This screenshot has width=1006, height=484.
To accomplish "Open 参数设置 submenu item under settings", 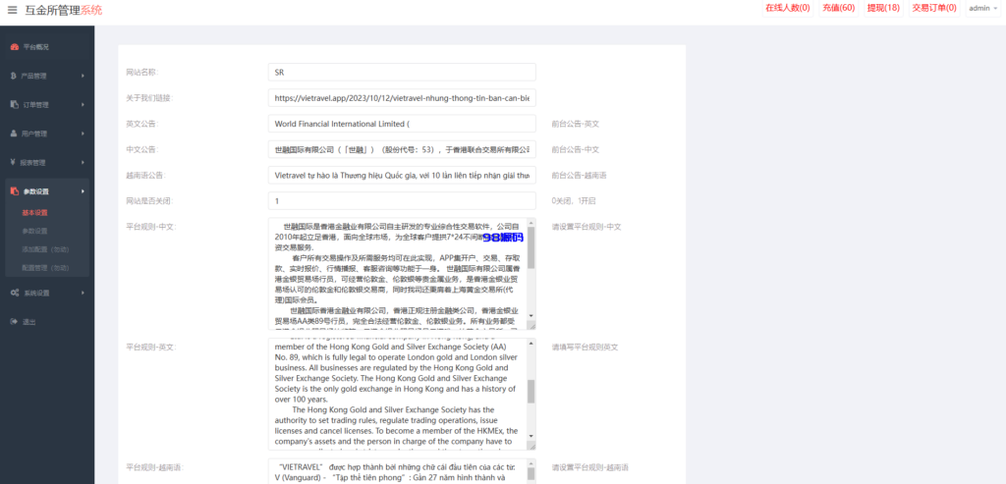I will tap(34, 231).
